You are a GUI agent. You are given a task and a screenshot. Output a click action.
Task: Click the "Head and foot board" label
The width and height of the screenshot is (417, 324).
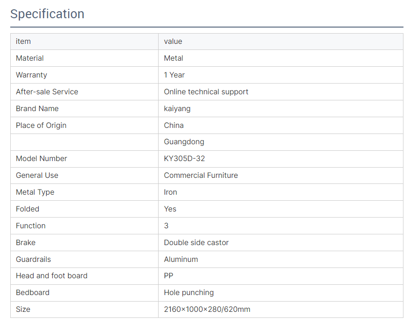pyautogui.click(x=52, y=276)
